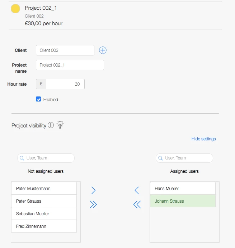Unassign selected user with single left arrow
235x248 pixels.
(x=137, y=190)
